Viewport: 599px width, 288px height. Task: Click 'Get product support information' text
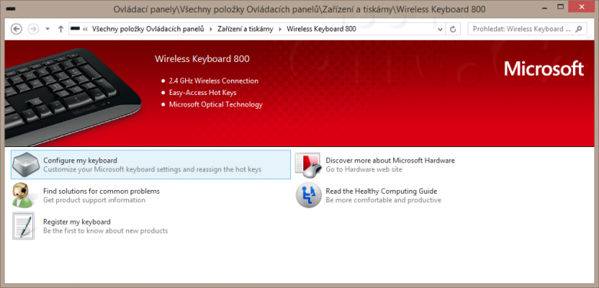point(94,200)
